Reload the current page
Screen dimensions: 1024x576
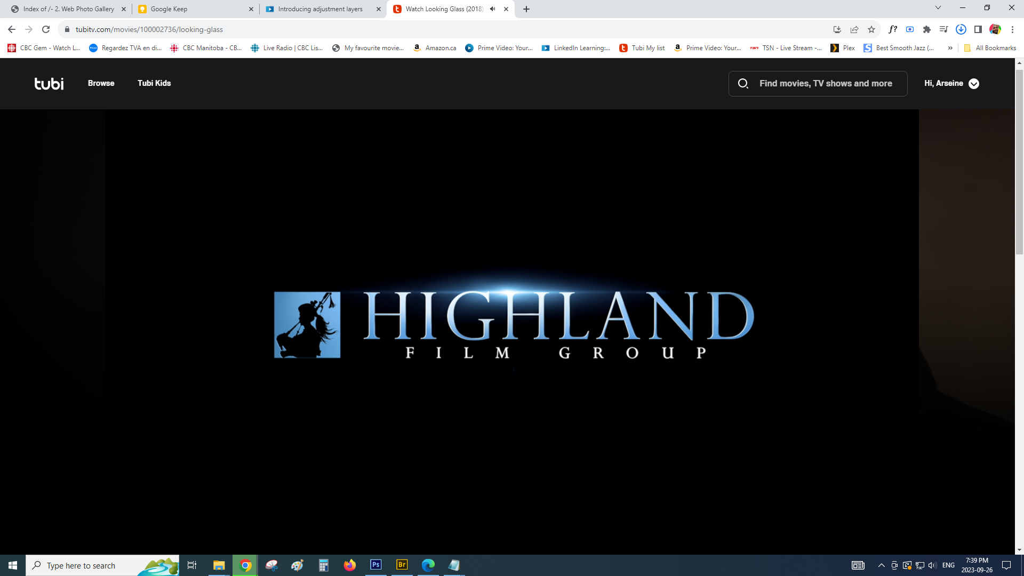coord(46,29)
